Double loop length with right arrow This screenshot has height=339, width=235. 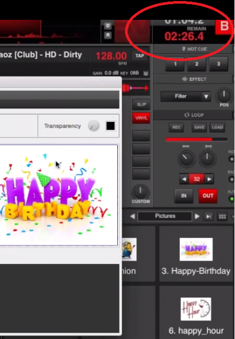(x=209, y=179)
